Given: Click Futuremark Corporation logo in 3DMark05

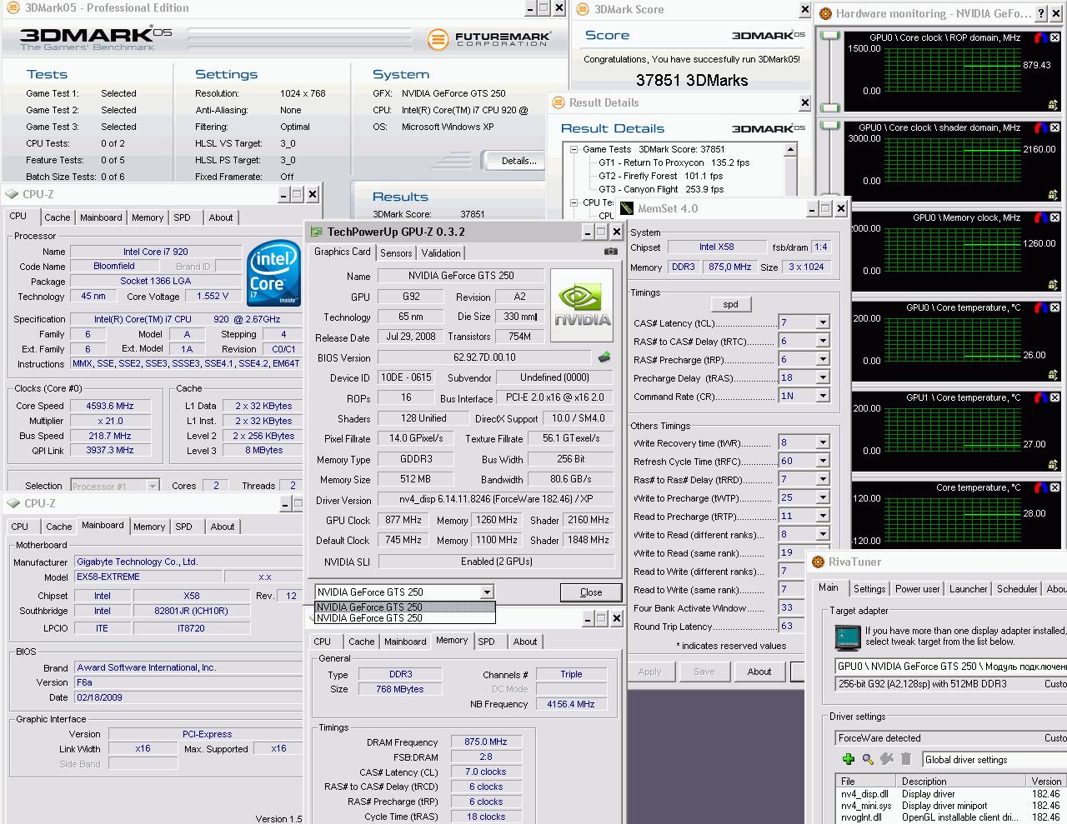Looking at the screenshot, I should tap(488, 39).
